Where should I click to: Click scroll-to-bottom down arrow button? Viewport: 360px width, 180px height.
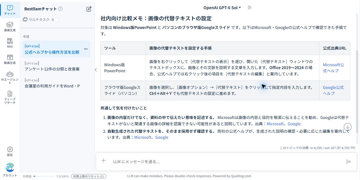[348, 127]
